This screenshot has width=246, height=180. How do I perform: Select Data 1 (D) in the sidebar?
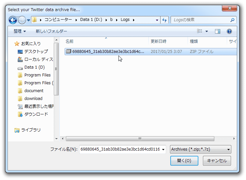(35, 67)
